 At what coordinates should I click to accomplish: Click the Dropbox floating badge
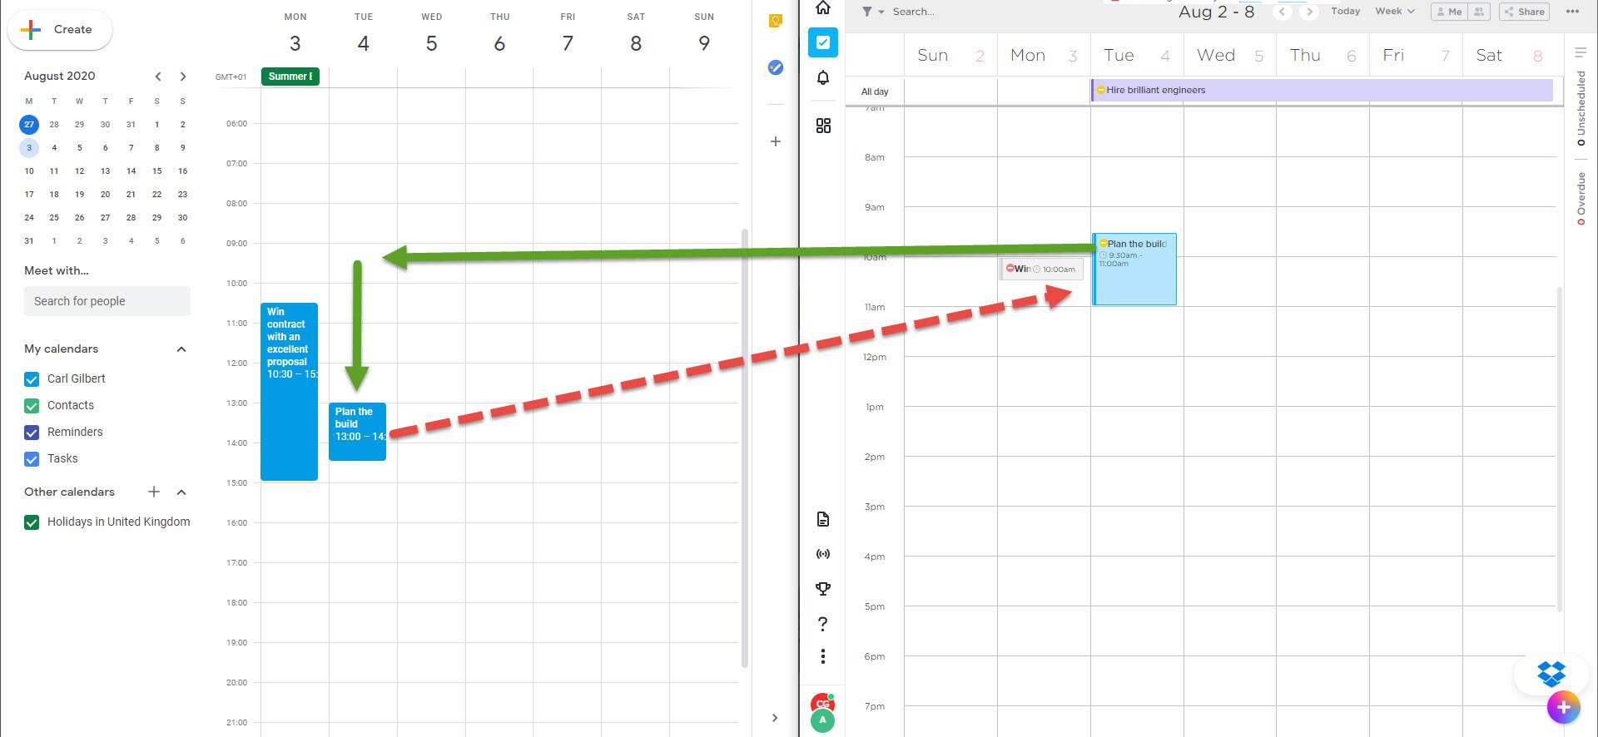pos(1551,673)
